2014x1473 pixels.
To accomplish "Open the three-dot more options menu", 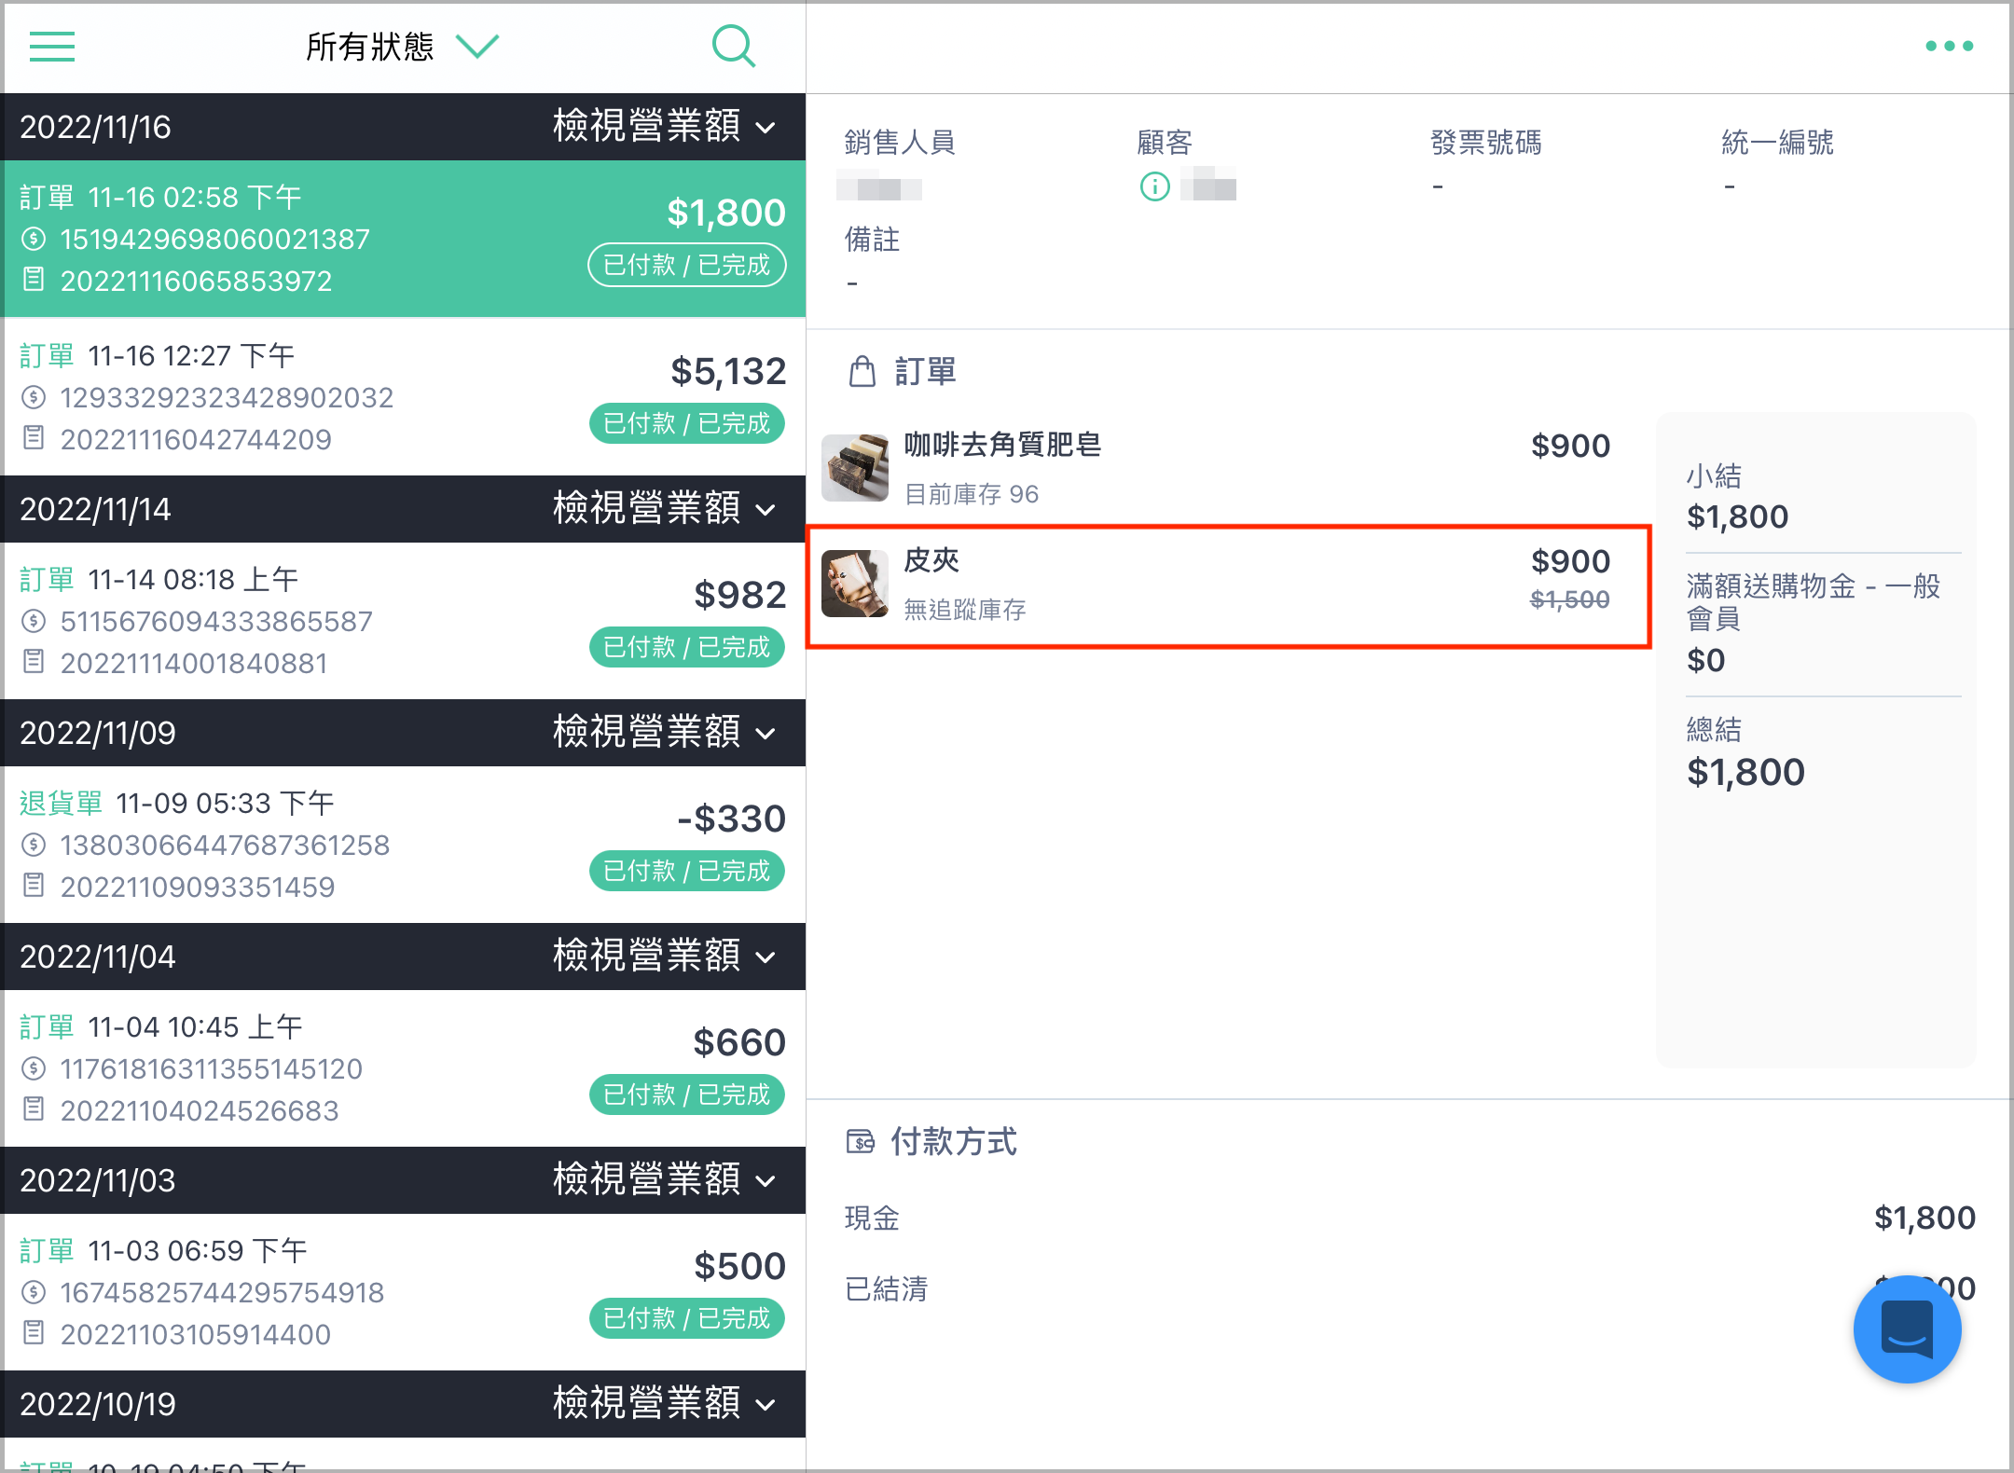I will [1949, 46].
